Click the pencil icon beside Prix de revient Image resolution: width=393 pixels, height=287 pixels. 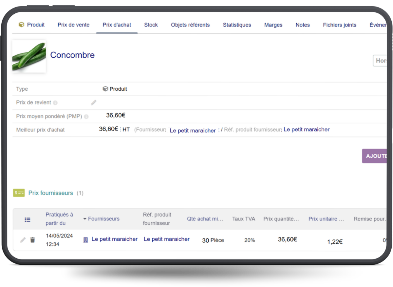[94, 103]
